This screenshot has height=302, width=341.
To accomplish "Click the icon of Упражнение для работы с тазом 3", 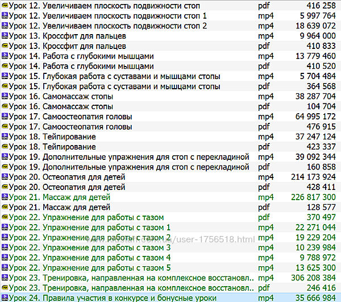I will click(5, 248).
